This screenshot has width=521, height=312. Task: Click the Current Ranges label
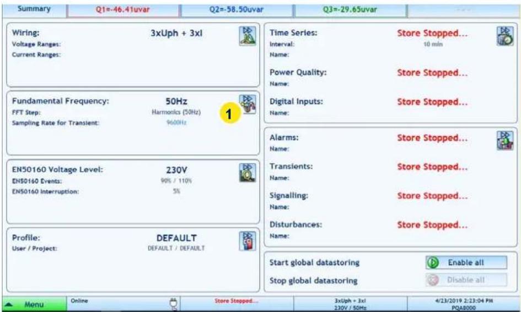pos(36,54)
